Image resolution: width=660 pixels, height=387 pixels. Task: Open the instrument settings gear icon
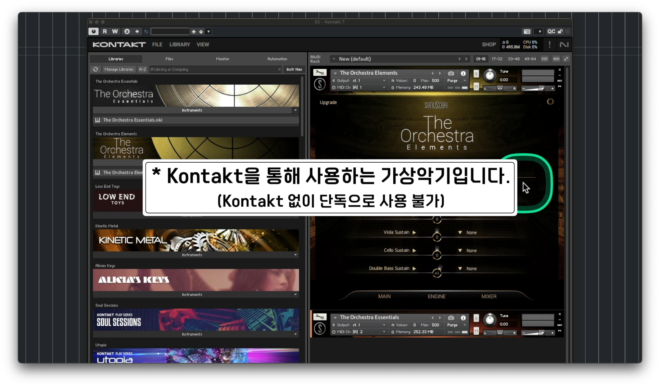click(x=550, y=102)
